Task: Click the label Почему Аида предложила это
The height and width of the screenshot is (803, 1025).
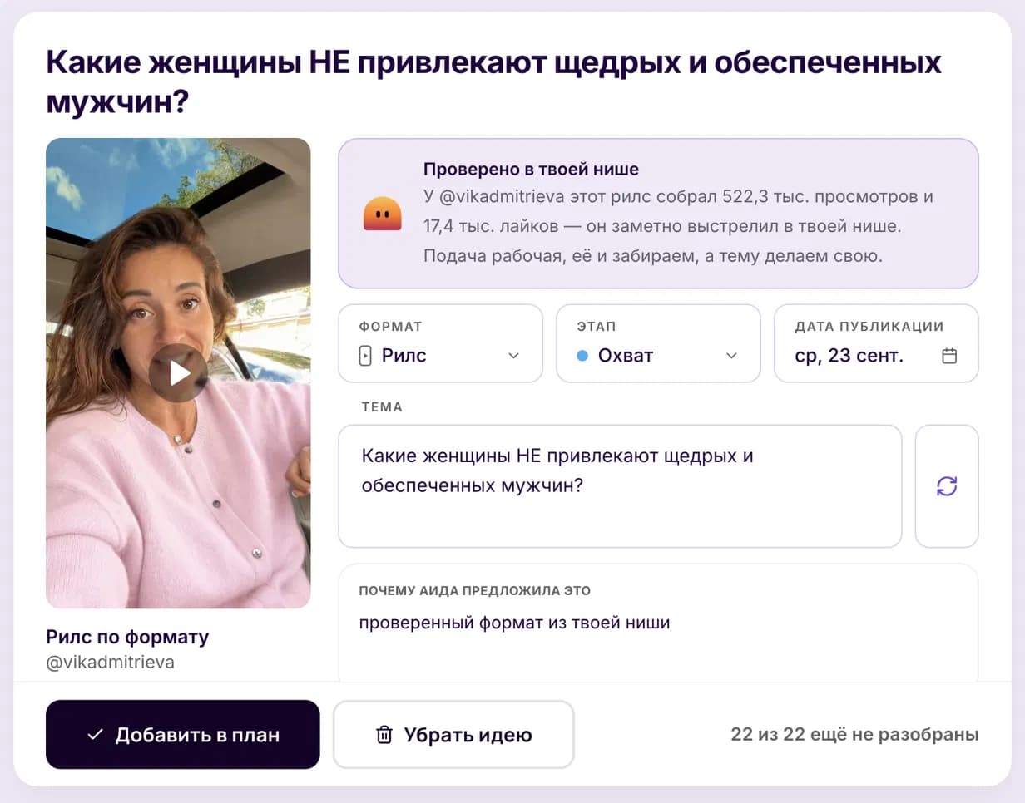Action: 474,591
